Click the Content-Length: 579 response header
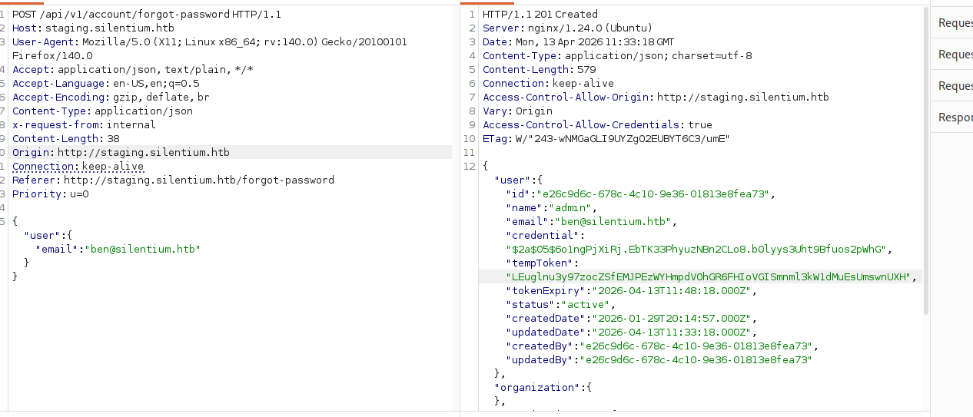973x417 pixels. click(x=540, y=70)
